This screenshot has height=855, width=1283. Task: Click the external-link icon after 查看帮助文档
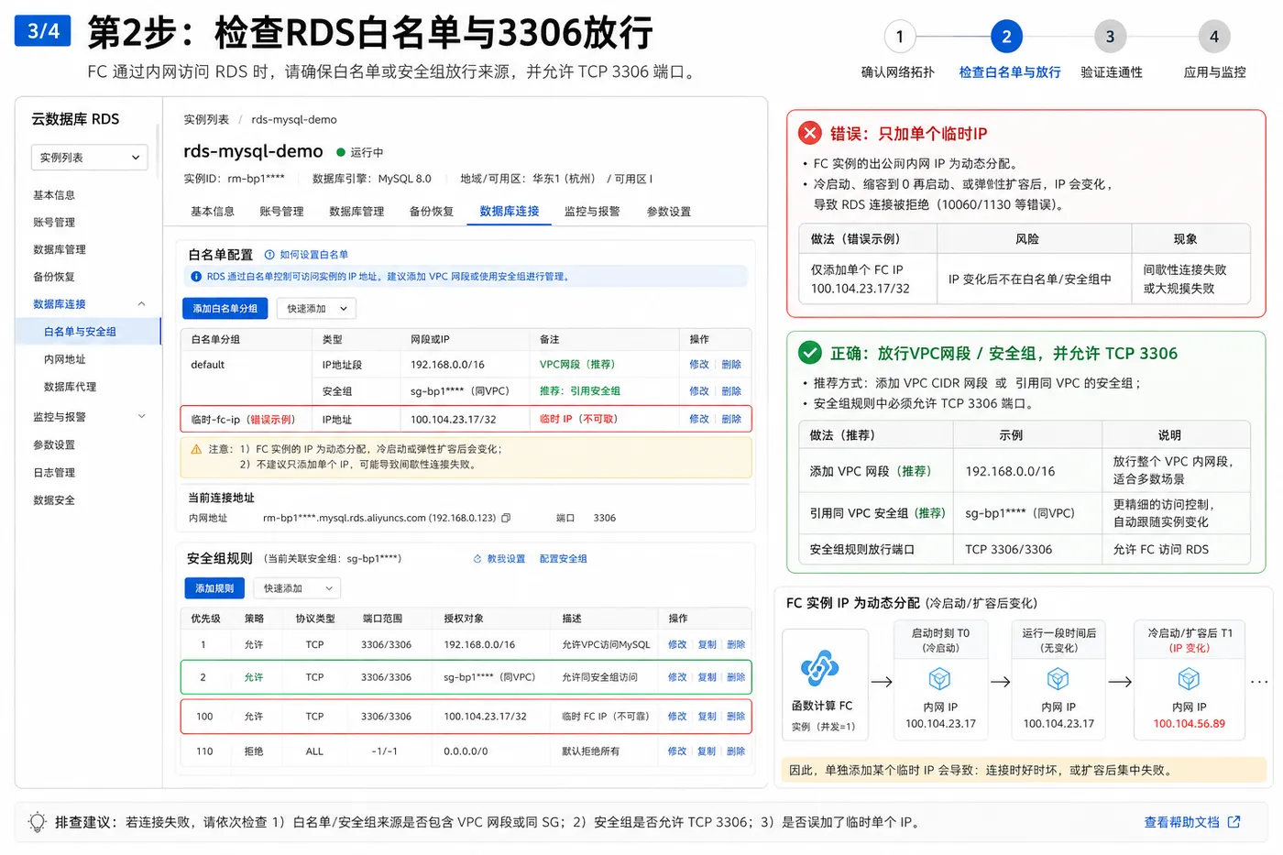pyautogui.click(x=1234, y=822)
